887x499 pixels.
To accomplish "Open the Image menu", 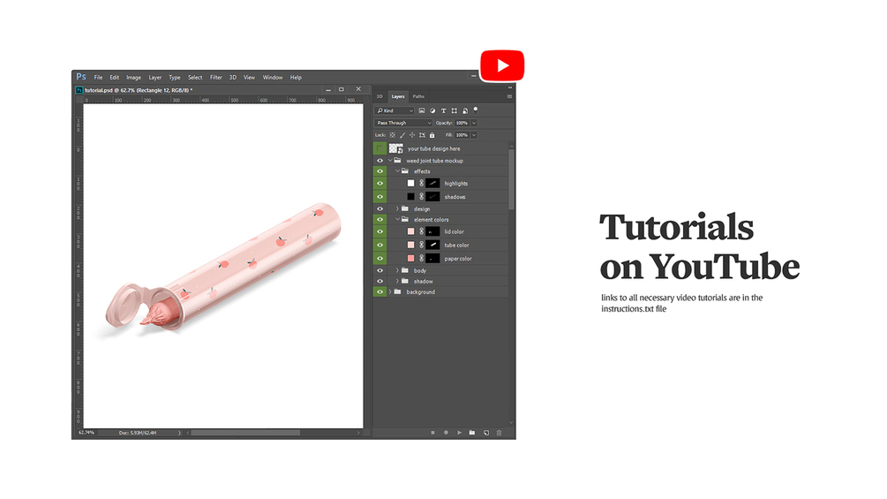I will pyautogui.click(x=133, y=78).
